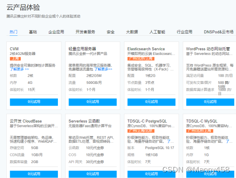Click 广州/上海/北京 tag on TDSQL-C PostgreSQL card

pos(141,131)
